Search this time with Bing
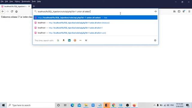This screenshot has width=192, height=108. click(69, 40)
